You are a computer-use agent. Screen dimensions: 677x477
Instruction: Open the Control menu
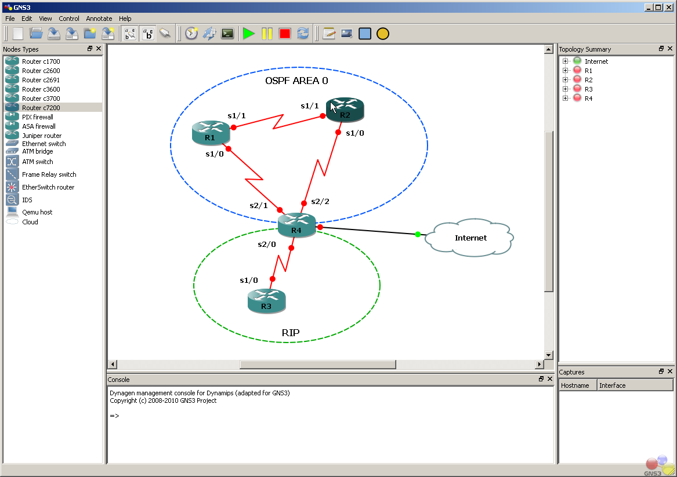pos(69,19)
